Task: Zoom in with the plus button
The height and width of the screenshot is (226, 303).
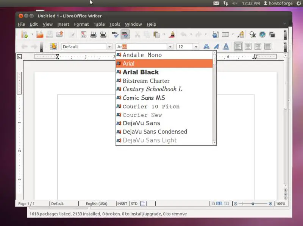Action: [270, 204]
